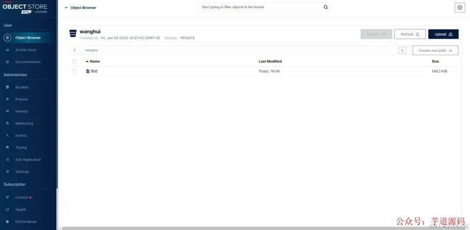
Task: Toggle the select-all checkbox in header
Action: click(x=74, y=61)
